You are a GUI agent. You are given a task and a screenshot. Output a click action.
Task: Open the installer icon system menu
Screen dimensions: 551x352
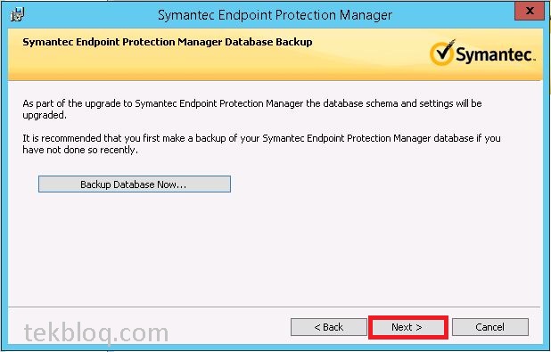click(17, 15)
